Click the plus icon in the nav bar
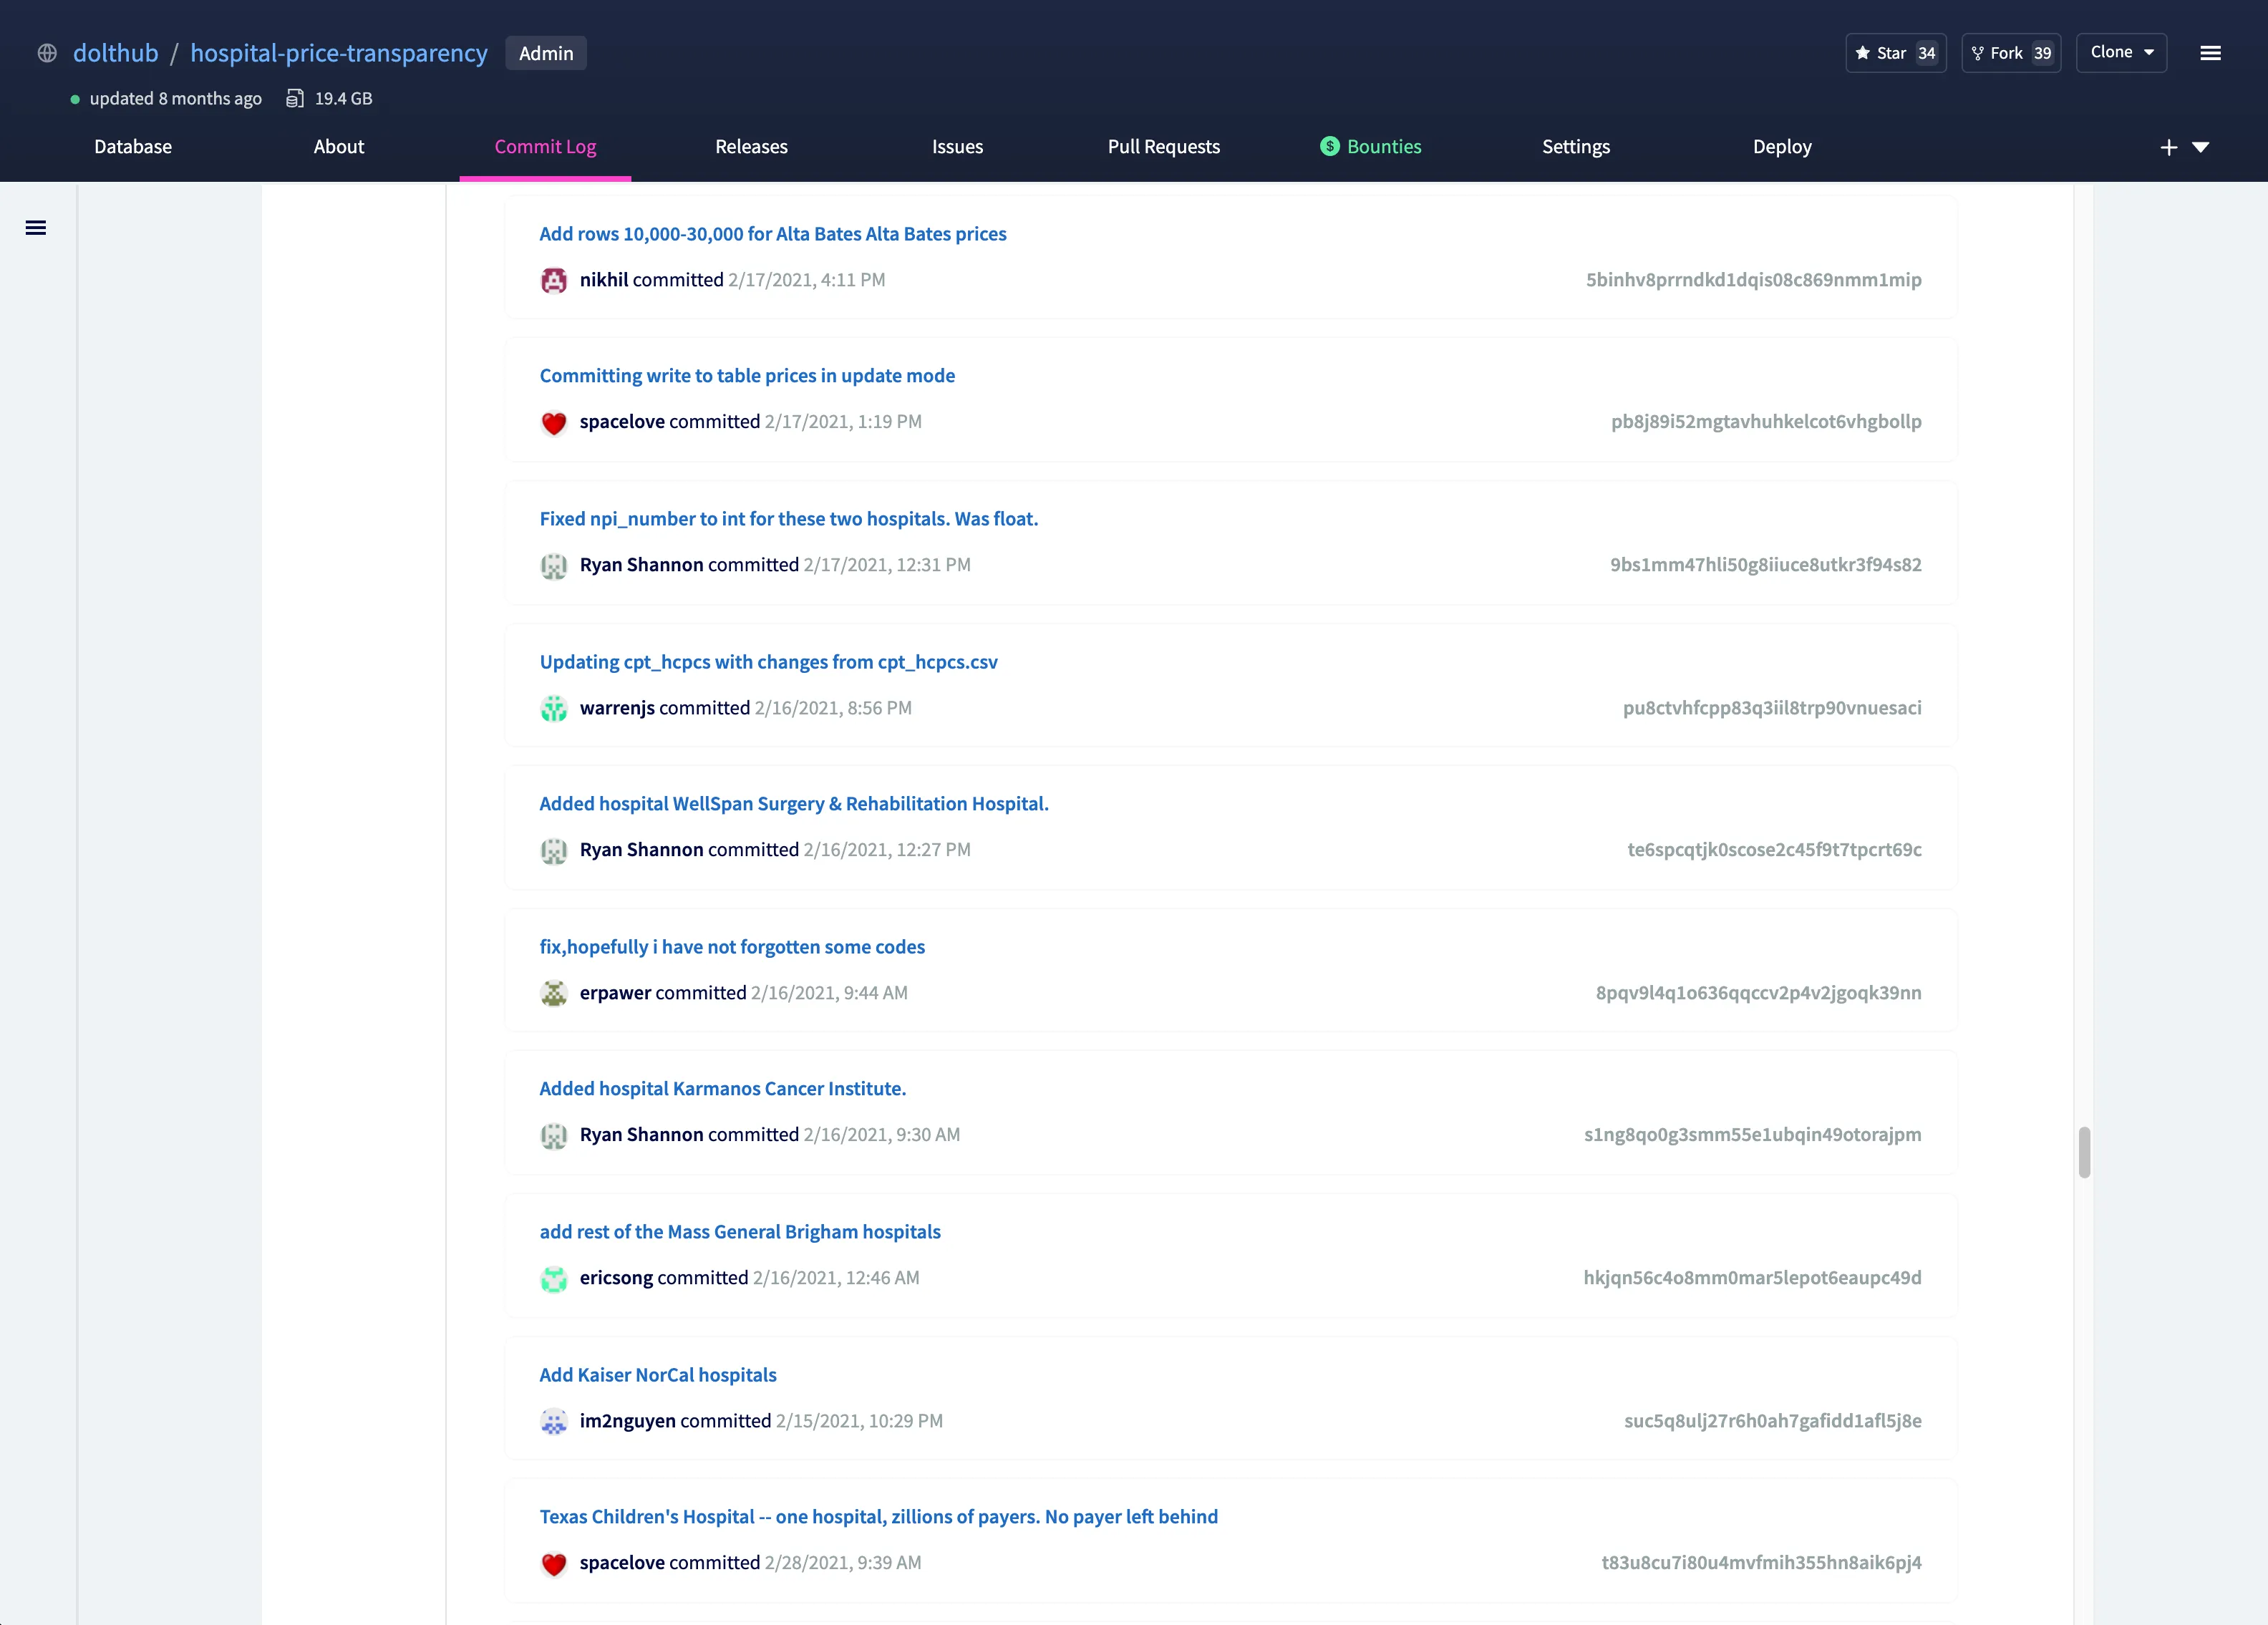This screenshot has width=2268, height=1625. tap(2168, 147)
